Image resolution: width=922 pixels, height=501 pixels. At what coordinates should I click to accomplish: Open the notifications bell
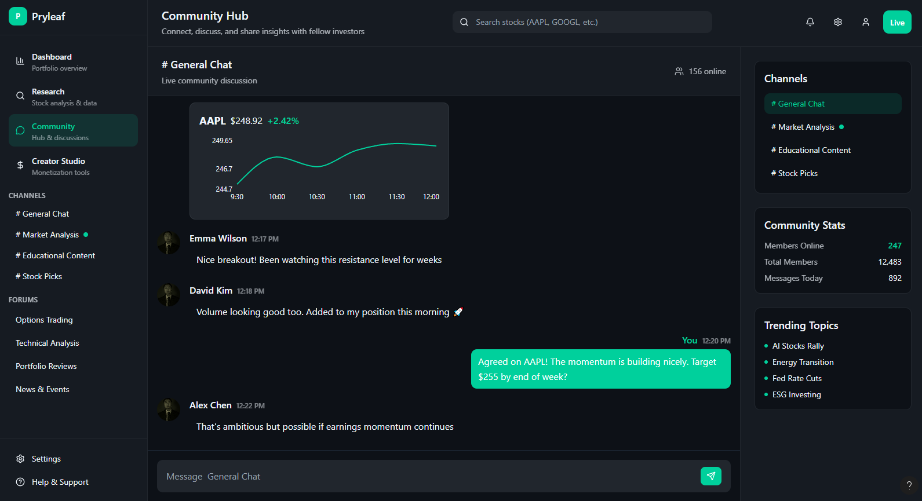tap(810, 21)
